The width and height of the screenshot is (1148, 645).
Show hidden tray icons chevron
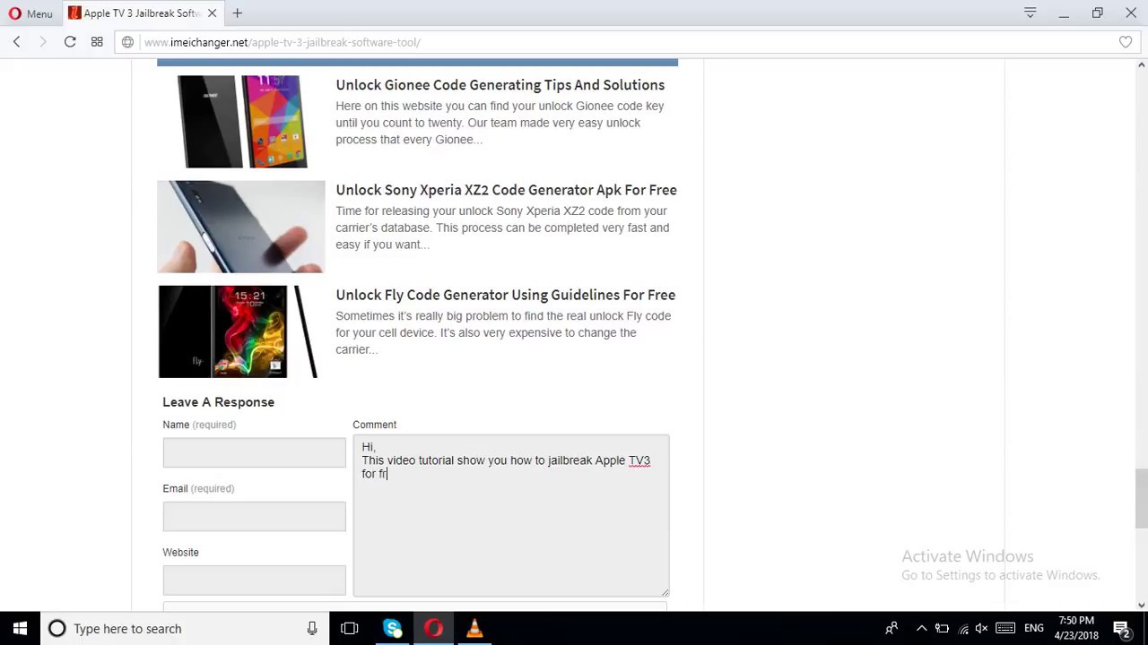click(921, 629)
